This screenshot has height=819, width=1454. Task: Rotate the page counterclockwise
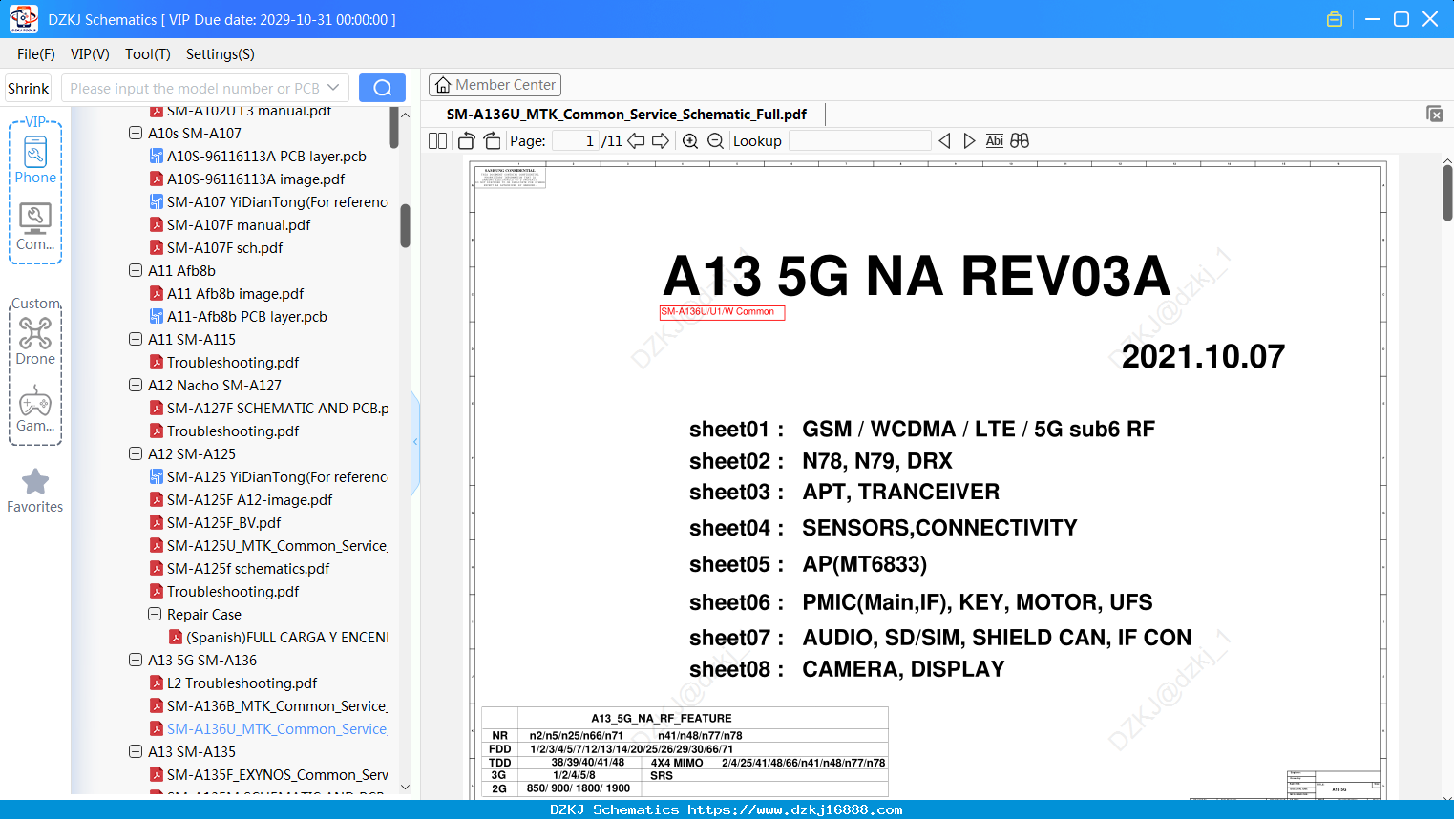pyautogui.click(x=466, y=141)
